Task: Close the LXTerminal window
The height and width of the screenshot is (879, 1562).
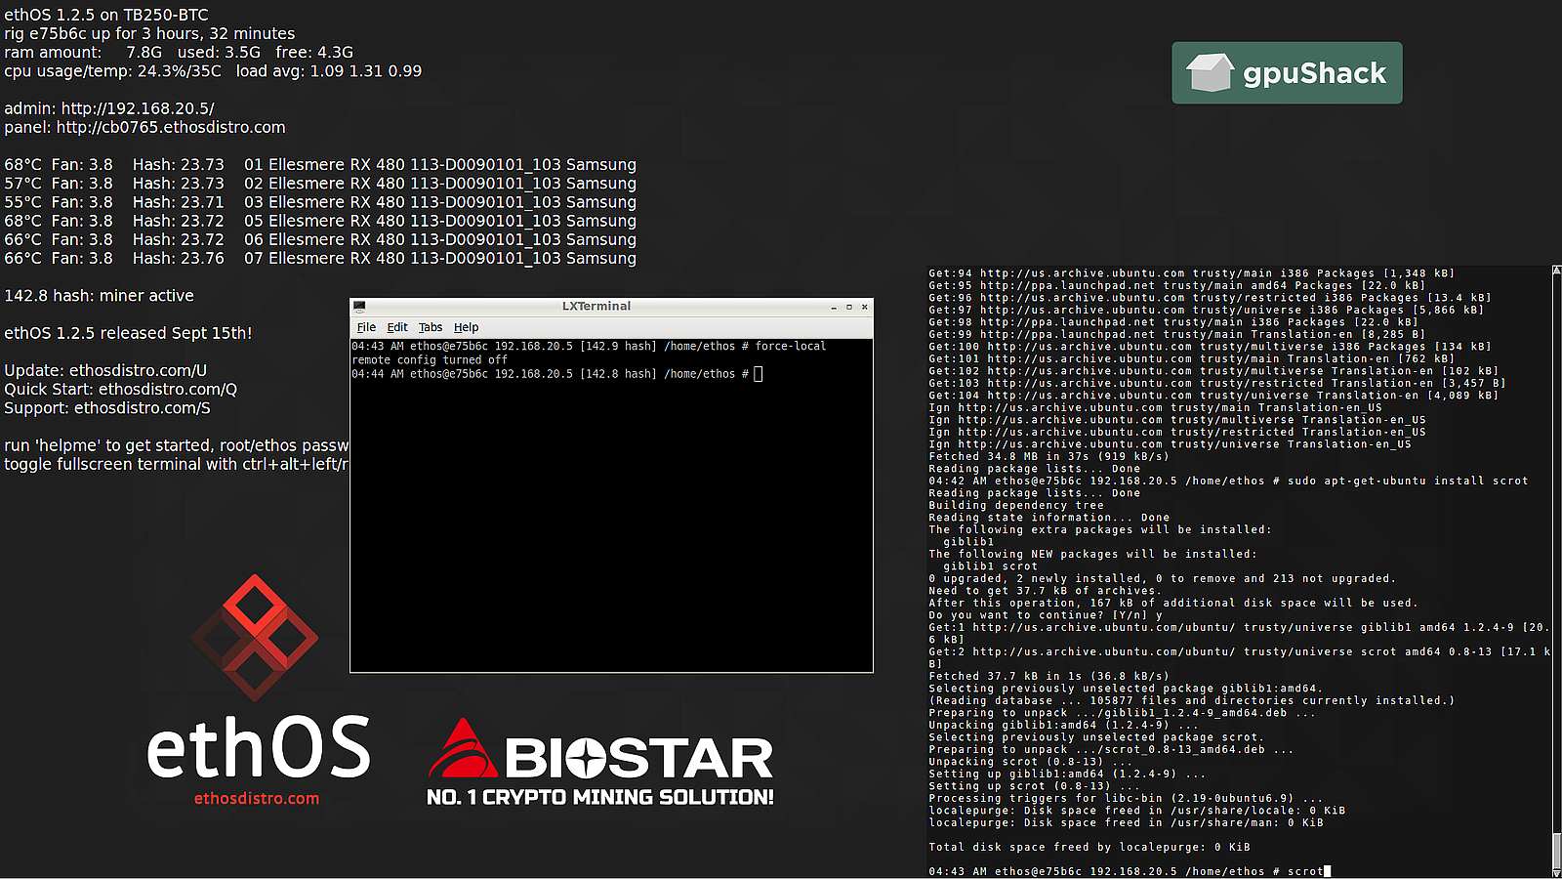Action: click(x=864, y=307)
